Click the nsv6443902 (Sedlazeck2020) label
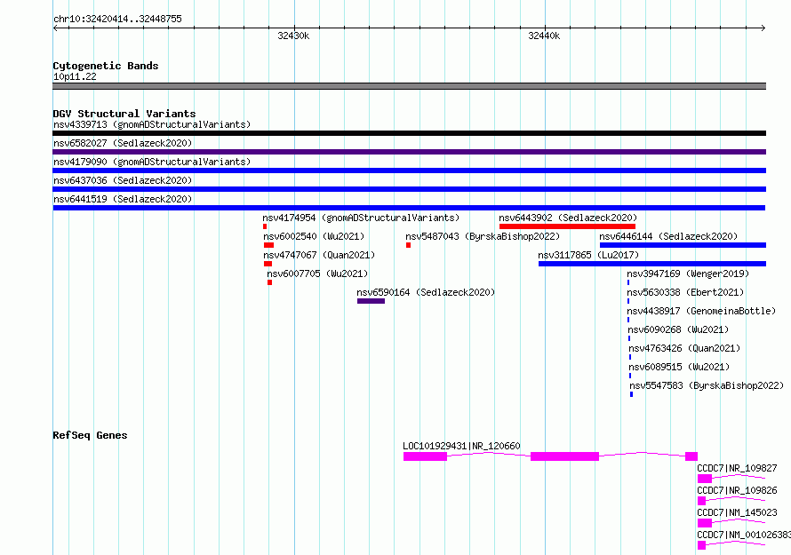 pyautogui.click(x=568, y=218)
